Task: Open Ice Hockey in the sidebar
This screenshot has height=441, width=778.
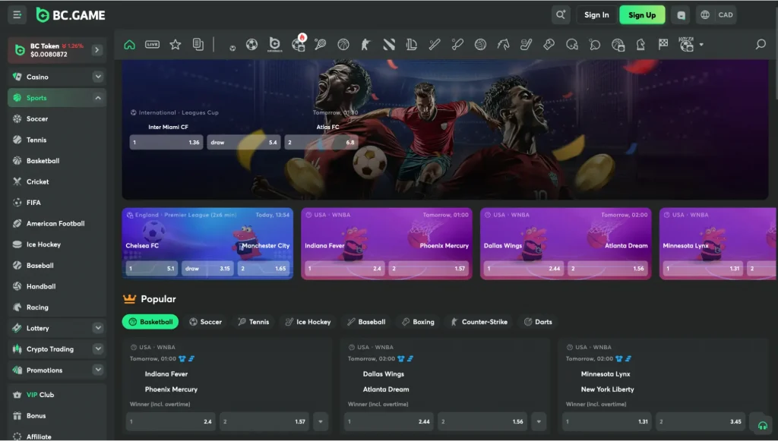Action: click(43, 244)
